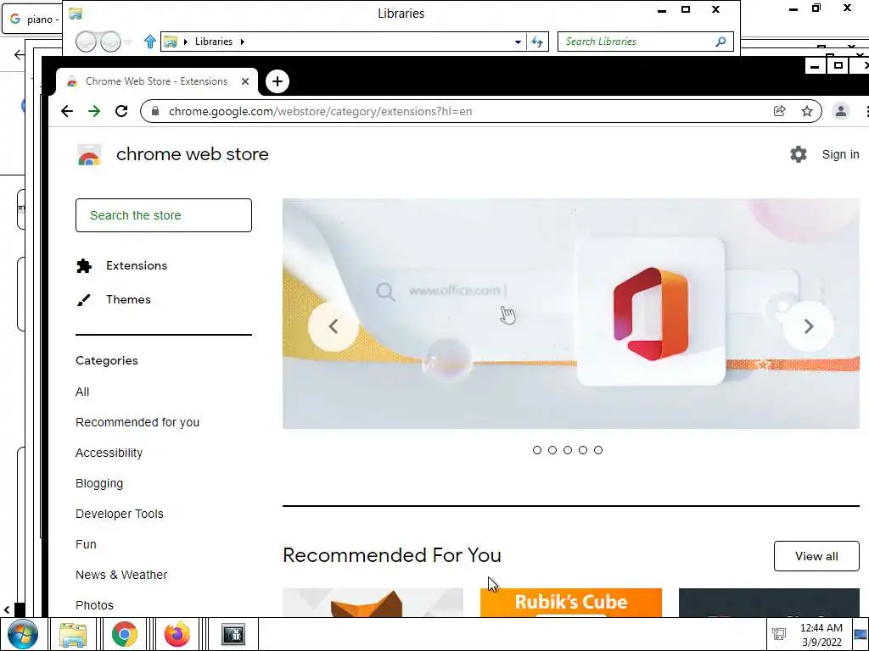Select the All category
Image resolution: width=869 pixels, height=651 pixels.
82,392
